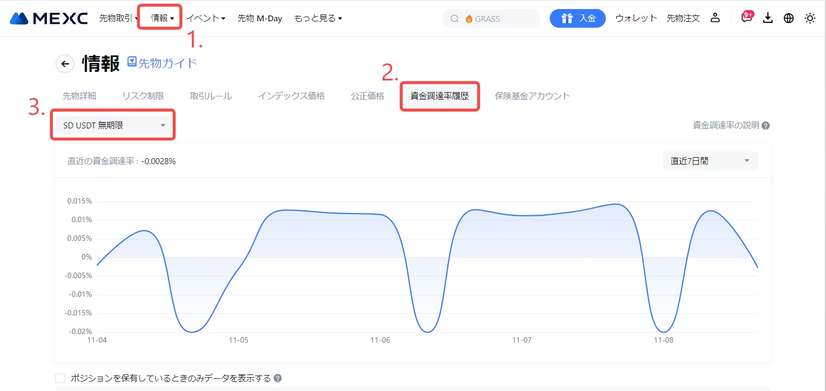Click the download app icon

pyautogui.click(x=768, y=18)
